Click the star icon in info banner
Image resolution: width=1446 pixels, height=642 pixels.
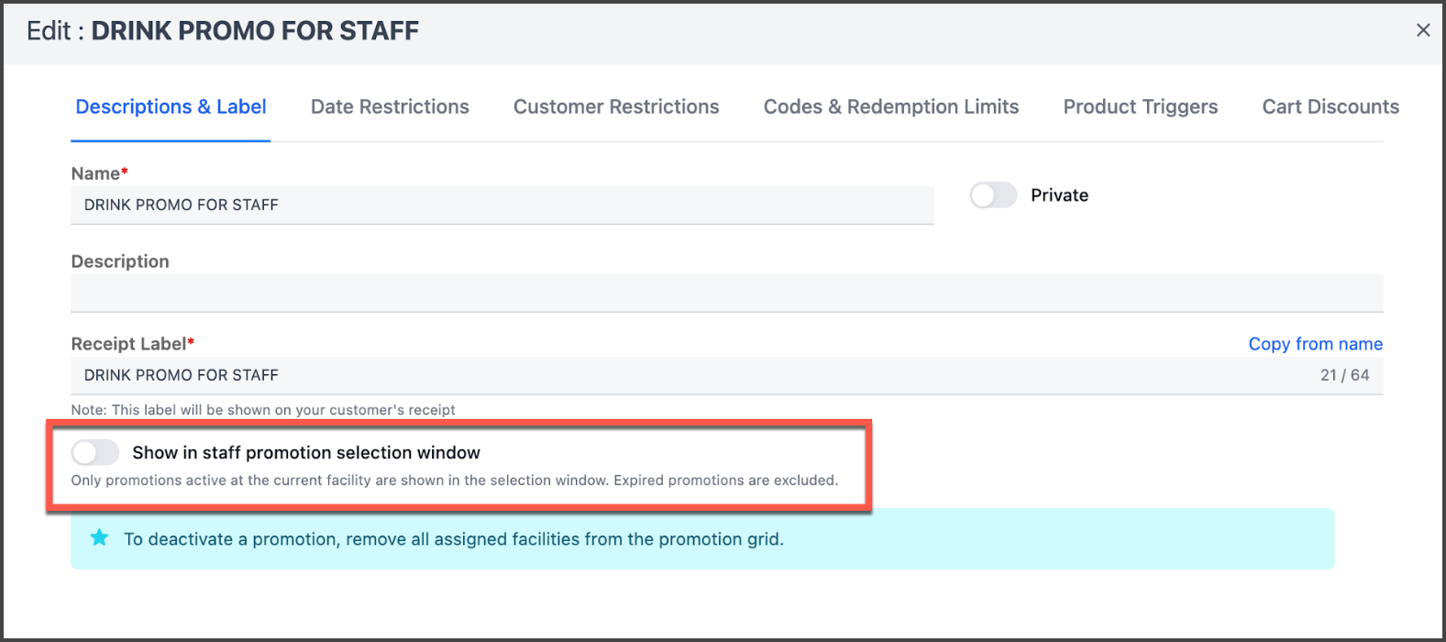[x=99, y=538]
